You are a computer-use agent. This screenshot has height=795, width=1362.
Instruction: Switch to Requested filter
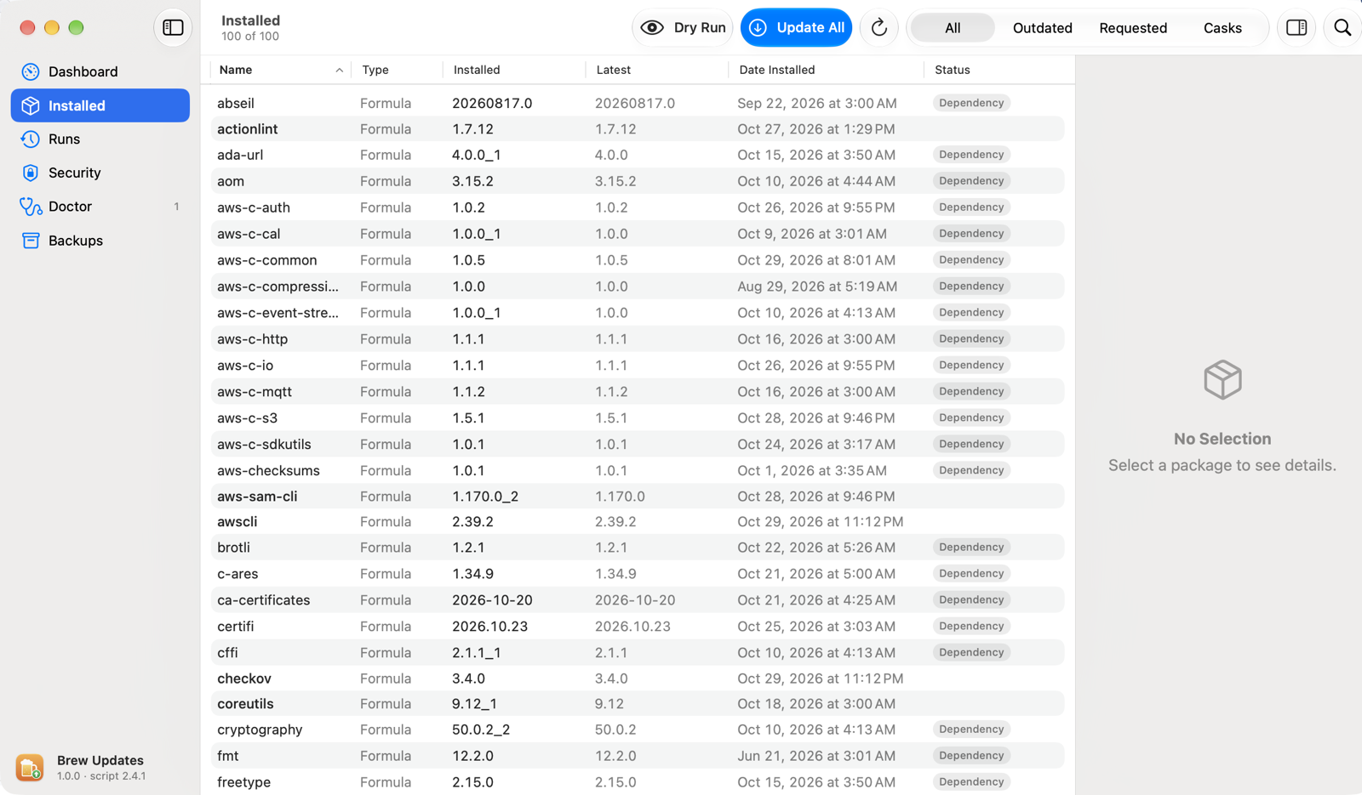point(1133,28)
